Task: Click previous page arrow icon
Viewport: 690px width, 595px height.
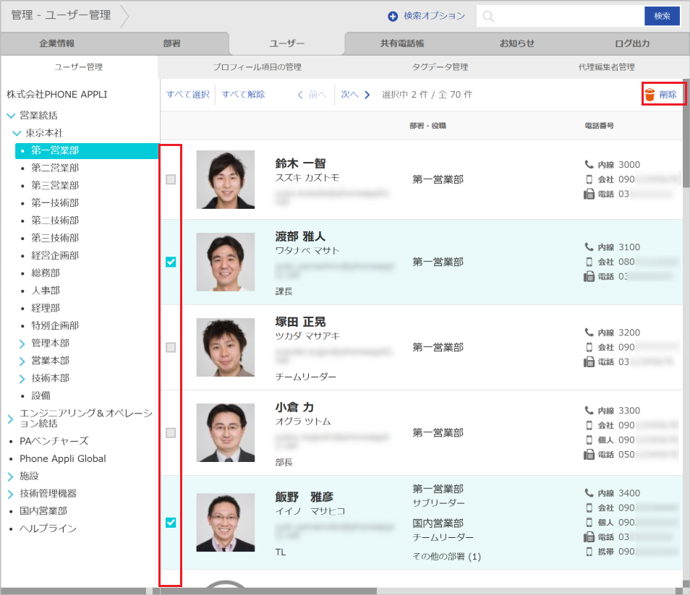Action: coord(300,95)
